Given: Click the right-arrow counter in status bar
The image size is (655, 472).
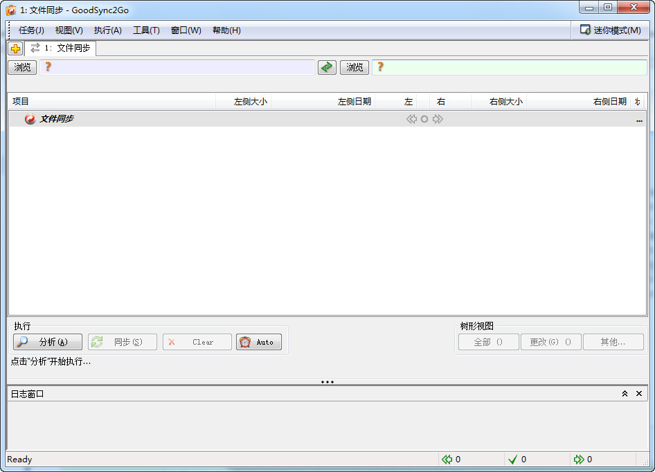Looking at the screenshot, I should pyautogui.click(x=583, y=460).
